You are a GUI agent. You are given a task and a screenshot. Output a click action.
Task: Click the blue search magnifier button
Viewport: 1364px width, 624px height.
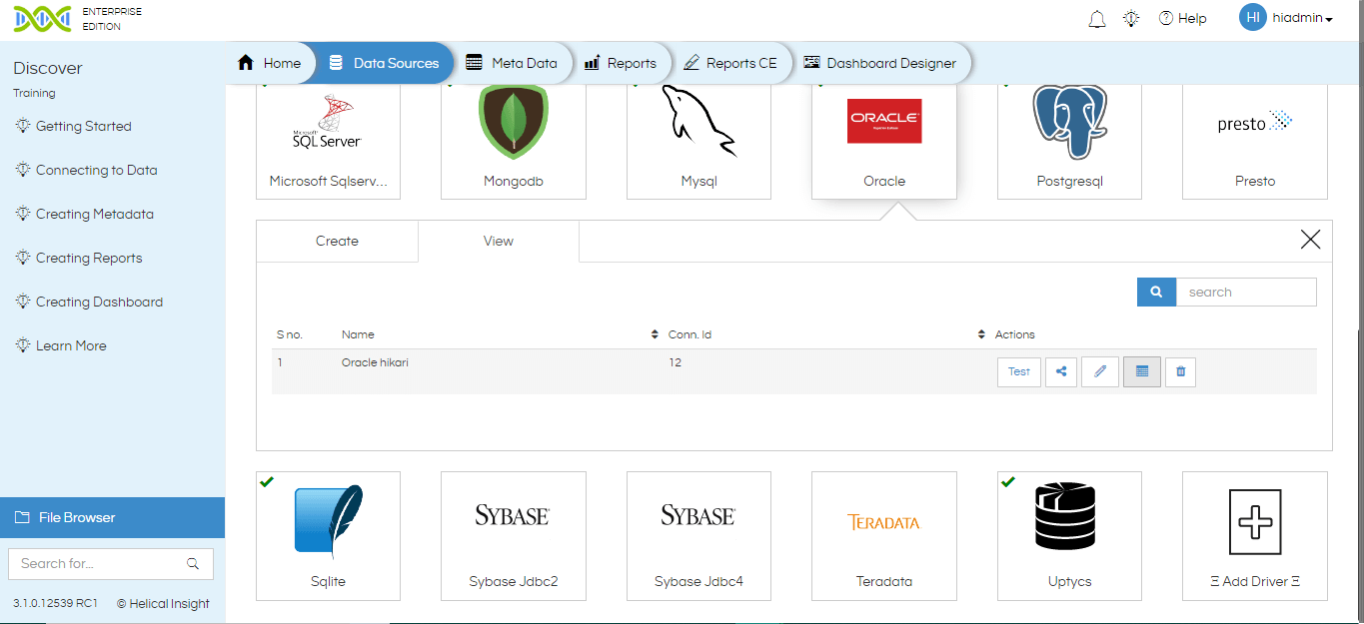point(1156,292)
